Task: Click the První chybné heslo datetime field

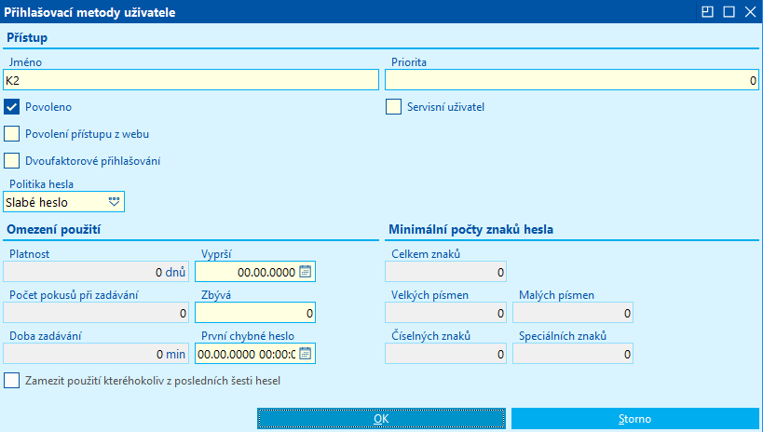Action: point(255,353)
